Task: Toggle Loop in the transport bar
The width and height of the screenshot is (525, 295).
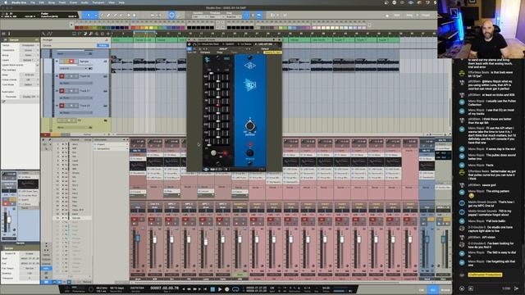Action: (x=235, y=289)
